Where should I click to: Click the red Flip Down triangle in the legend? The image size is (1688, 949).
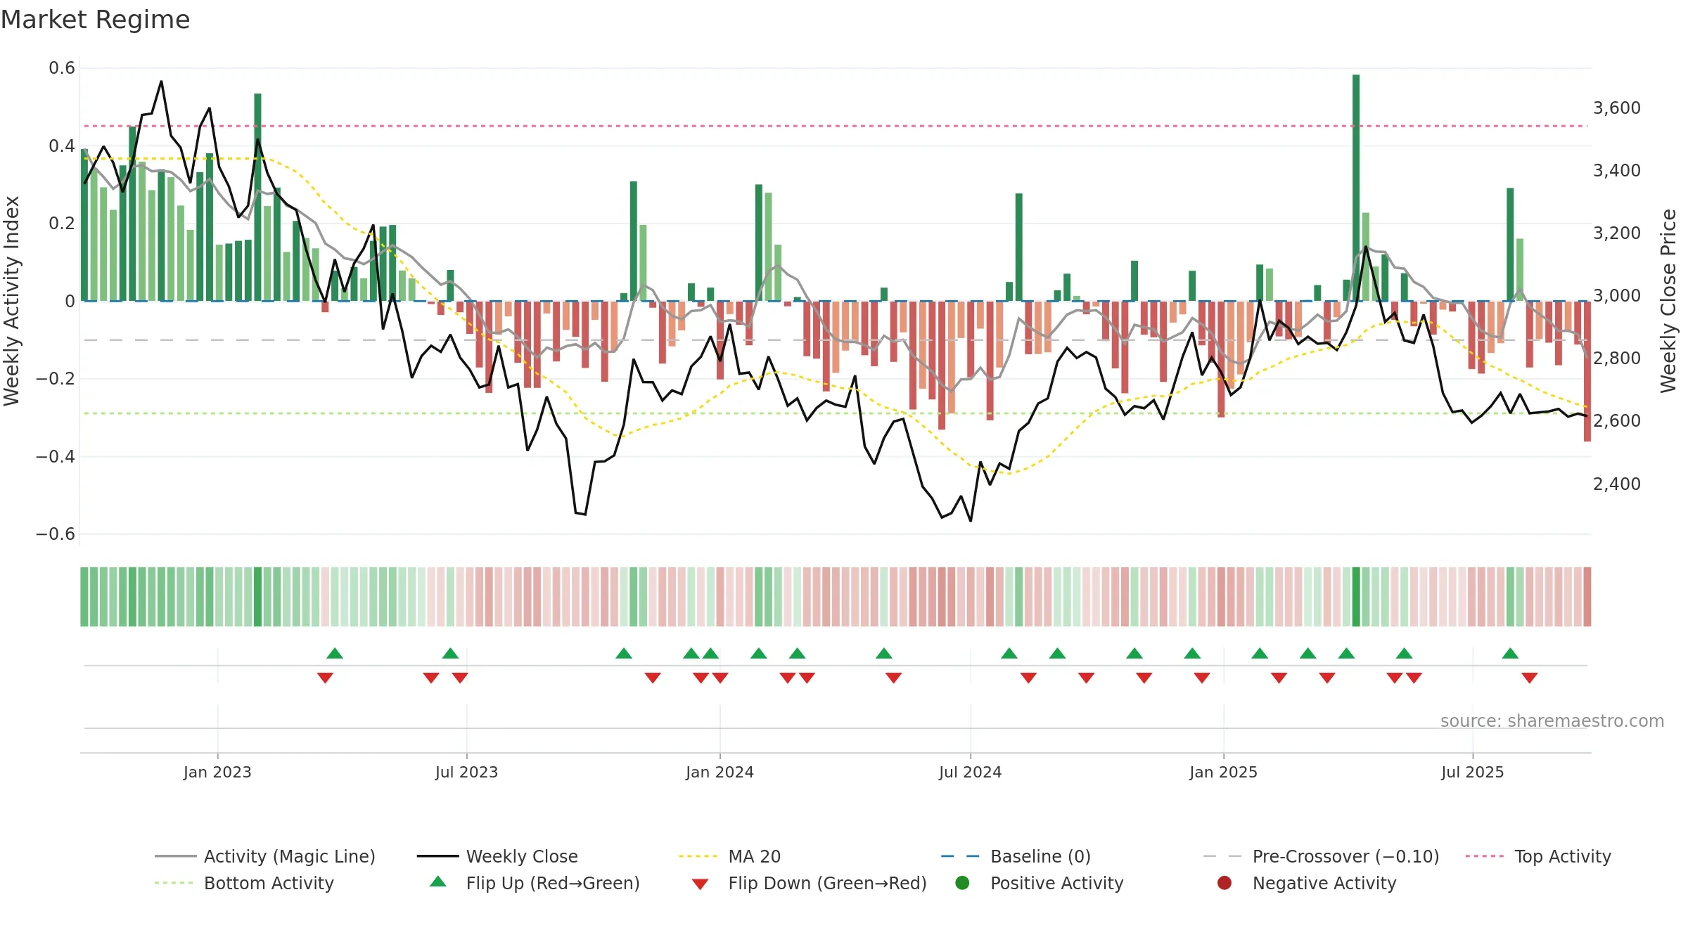[x=700, y=884]
